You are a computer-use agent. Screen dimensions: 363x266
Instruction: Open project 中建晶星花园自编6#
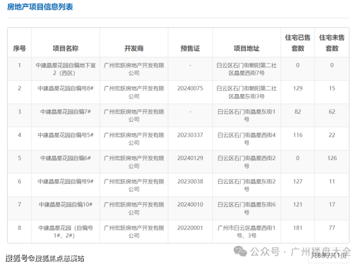[x=65, y=158]
